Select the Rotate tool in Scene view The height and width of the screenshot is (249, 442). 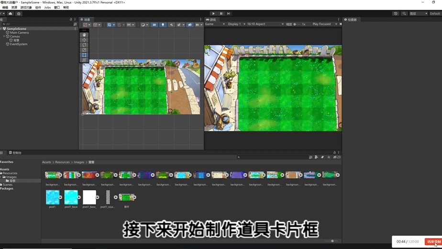(84, 45)
